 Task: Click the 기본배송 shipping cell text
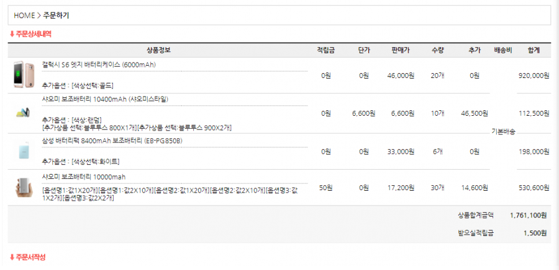coord(503,131)
